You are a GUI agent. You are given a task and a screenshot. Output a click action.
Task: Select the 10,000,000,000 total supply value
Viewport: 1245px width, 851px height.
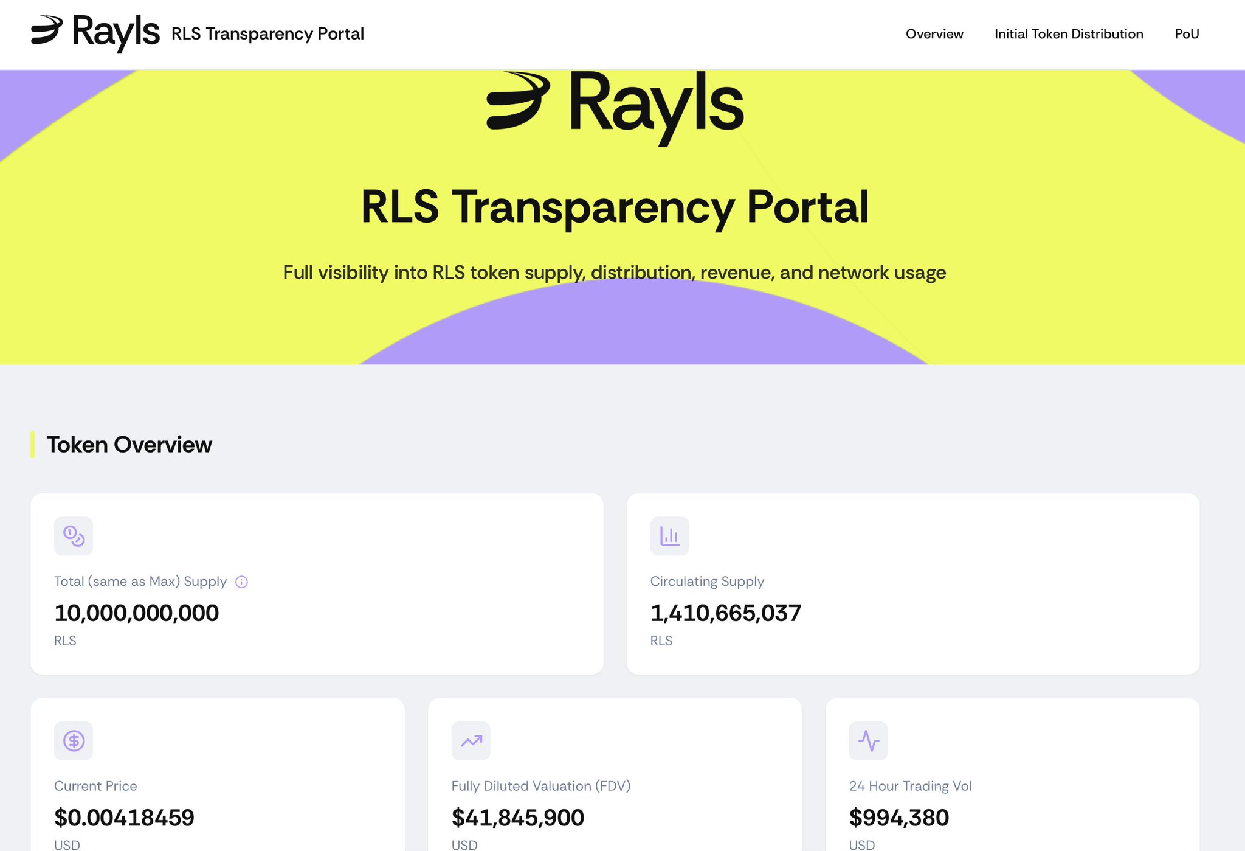[137, 613]
